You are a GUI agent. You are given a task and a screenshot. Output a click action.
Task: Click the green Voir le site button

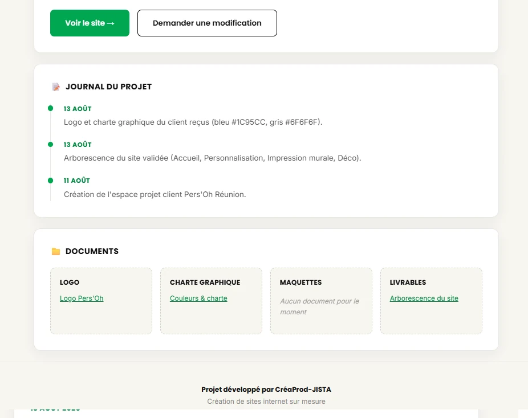click(90, 23)
